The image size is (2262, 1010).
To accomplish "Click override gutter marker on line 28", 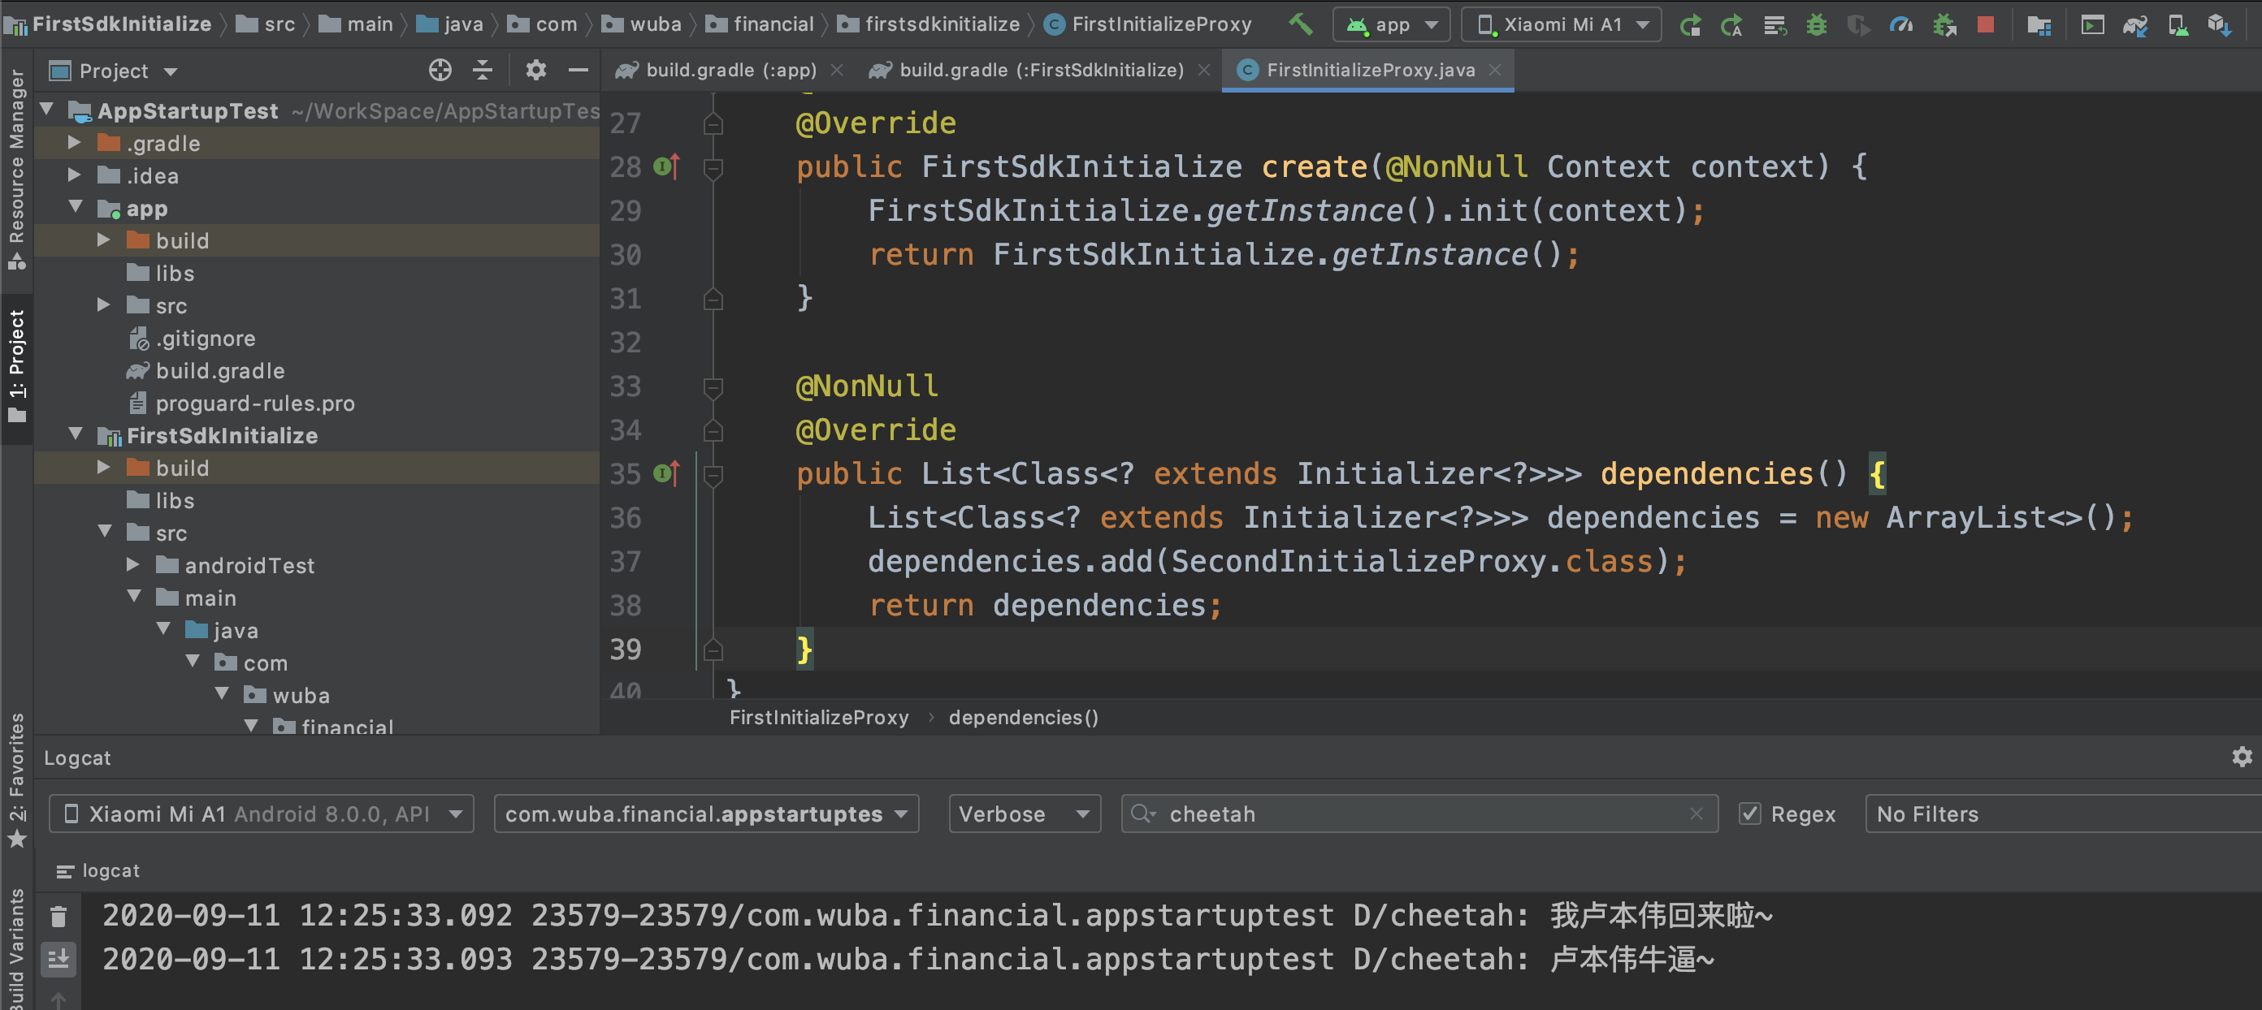I will pos(666,166).
